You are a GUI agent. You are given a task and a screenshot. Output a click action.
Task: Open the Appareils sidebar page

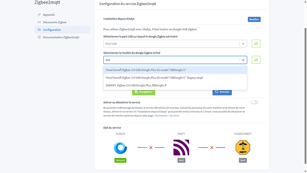pos(62,15)
